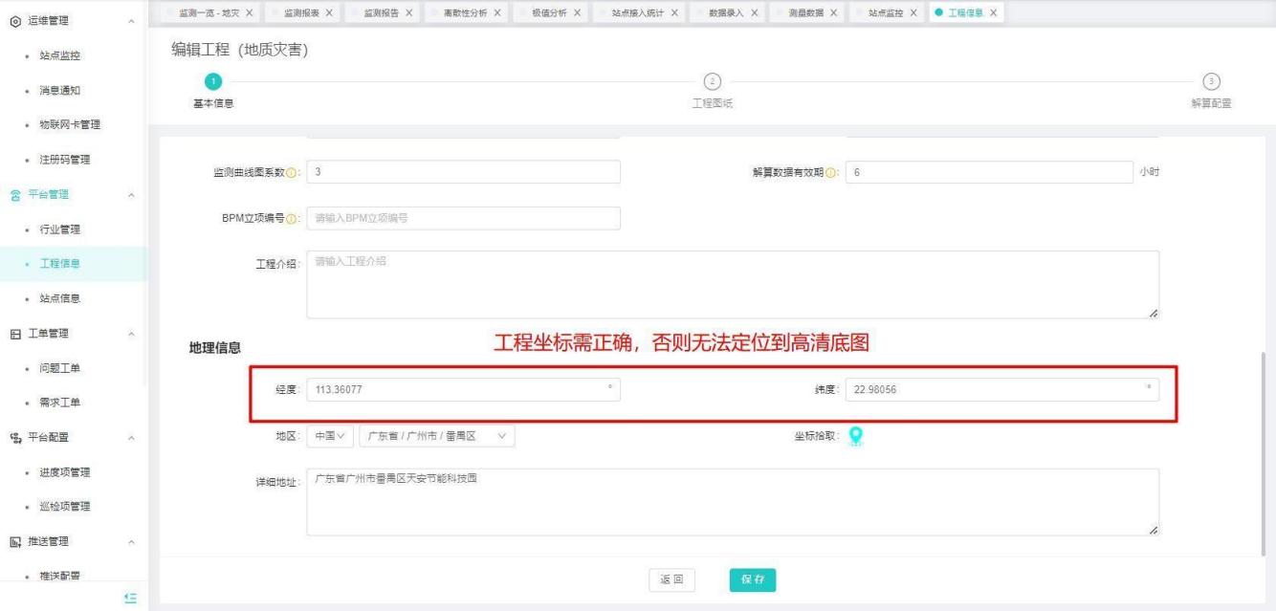1276x611 pixels.
Task: Open 站点信息 in the sidebar
Action: (58, 298)
